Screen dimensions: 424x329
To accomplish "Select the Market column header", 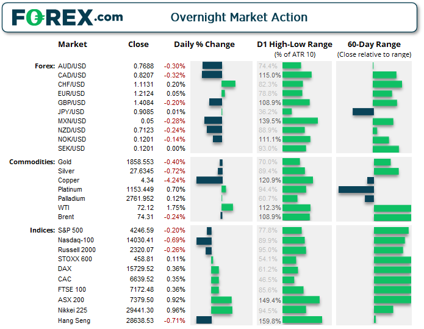I will (x=73, y=45).
